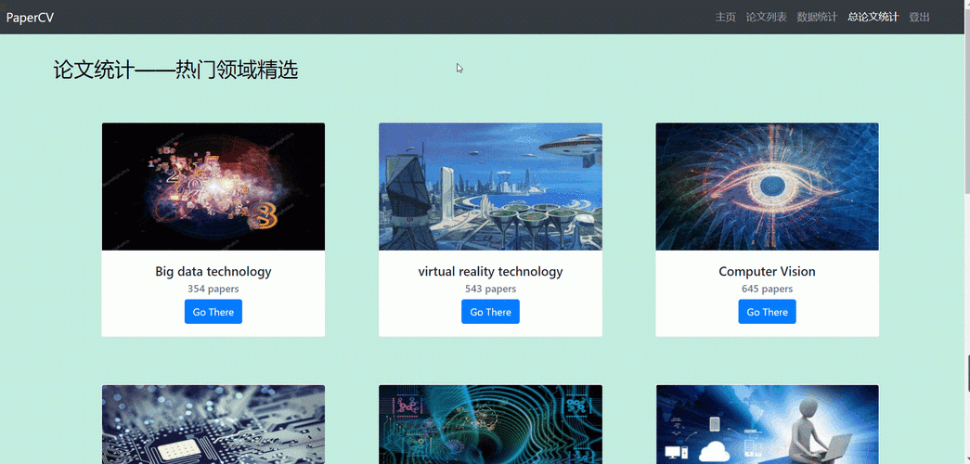Open the 论文列表 nav item
This screenshot has height=464, width=970.
766,18
